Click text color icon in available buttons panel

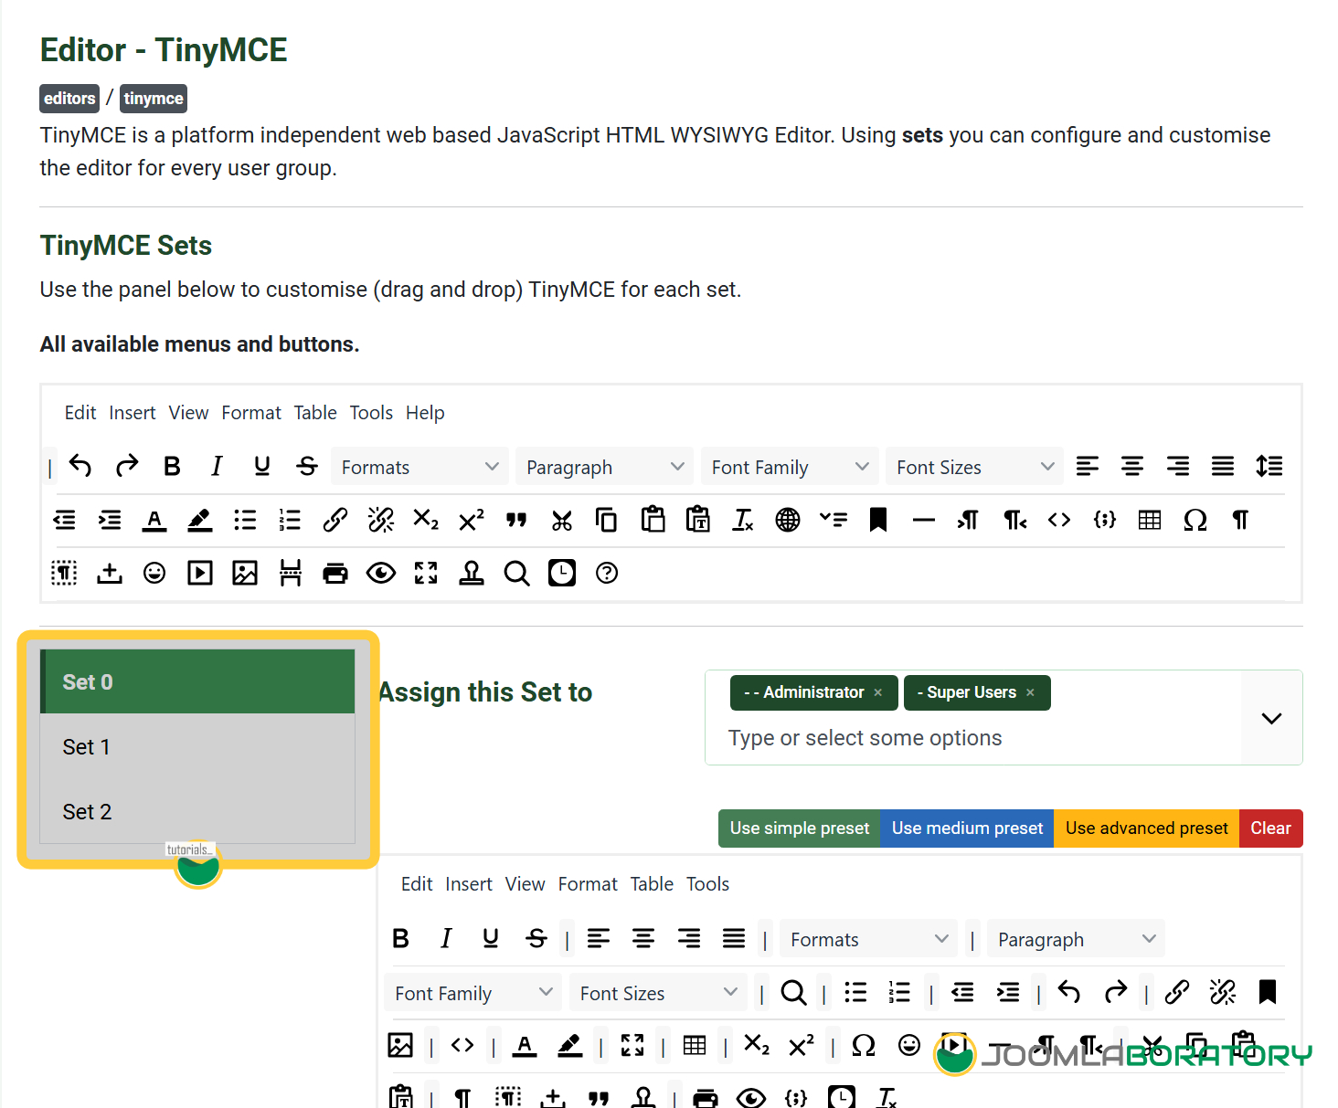click(x=154, y=520)
